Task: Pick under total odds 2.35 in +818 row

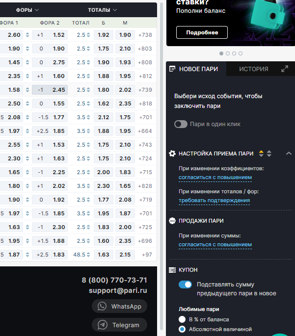Action: [125, 103]
